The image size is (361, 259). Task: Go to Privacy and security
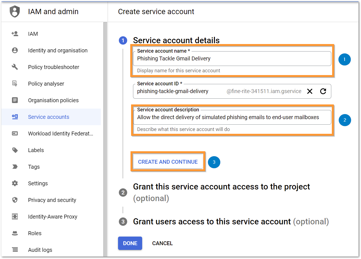coord(51,200)
